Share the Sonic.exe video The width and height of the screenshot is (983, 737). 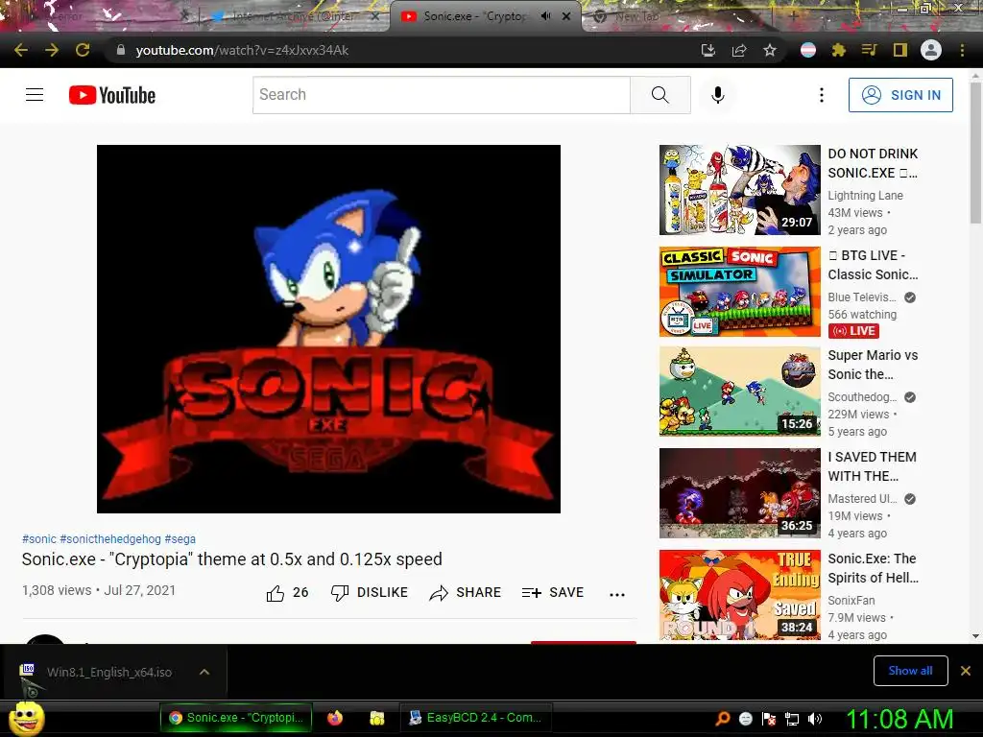coord(466,593)
